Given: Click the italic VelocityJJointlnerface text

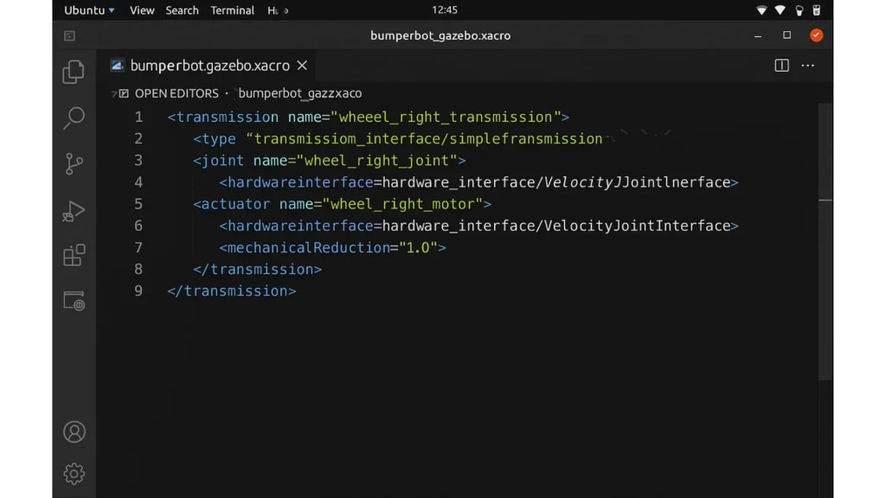Looking at the screenshot, I should [637, 182].
